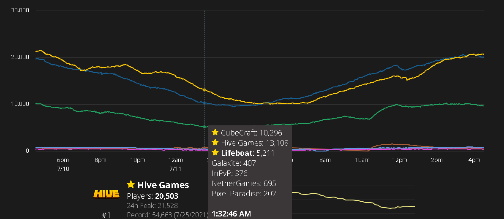Click 'Galaxite: 407' in the tooltip

(234, 163)
